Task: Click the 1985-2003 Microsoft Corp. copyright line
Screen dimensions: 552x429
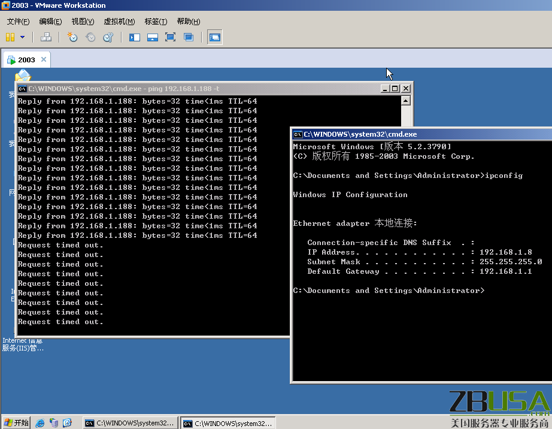Action: [x=384, y=156]
